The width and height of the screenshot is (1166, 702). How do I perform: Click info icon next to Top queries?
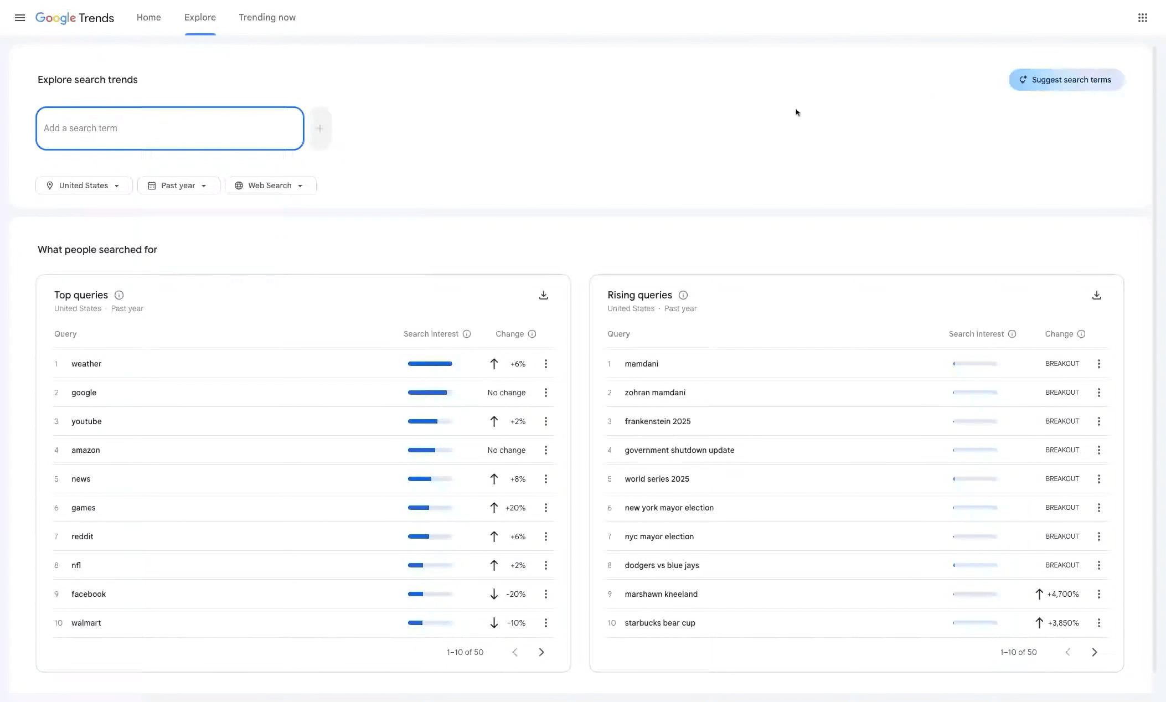pos(119,295)
